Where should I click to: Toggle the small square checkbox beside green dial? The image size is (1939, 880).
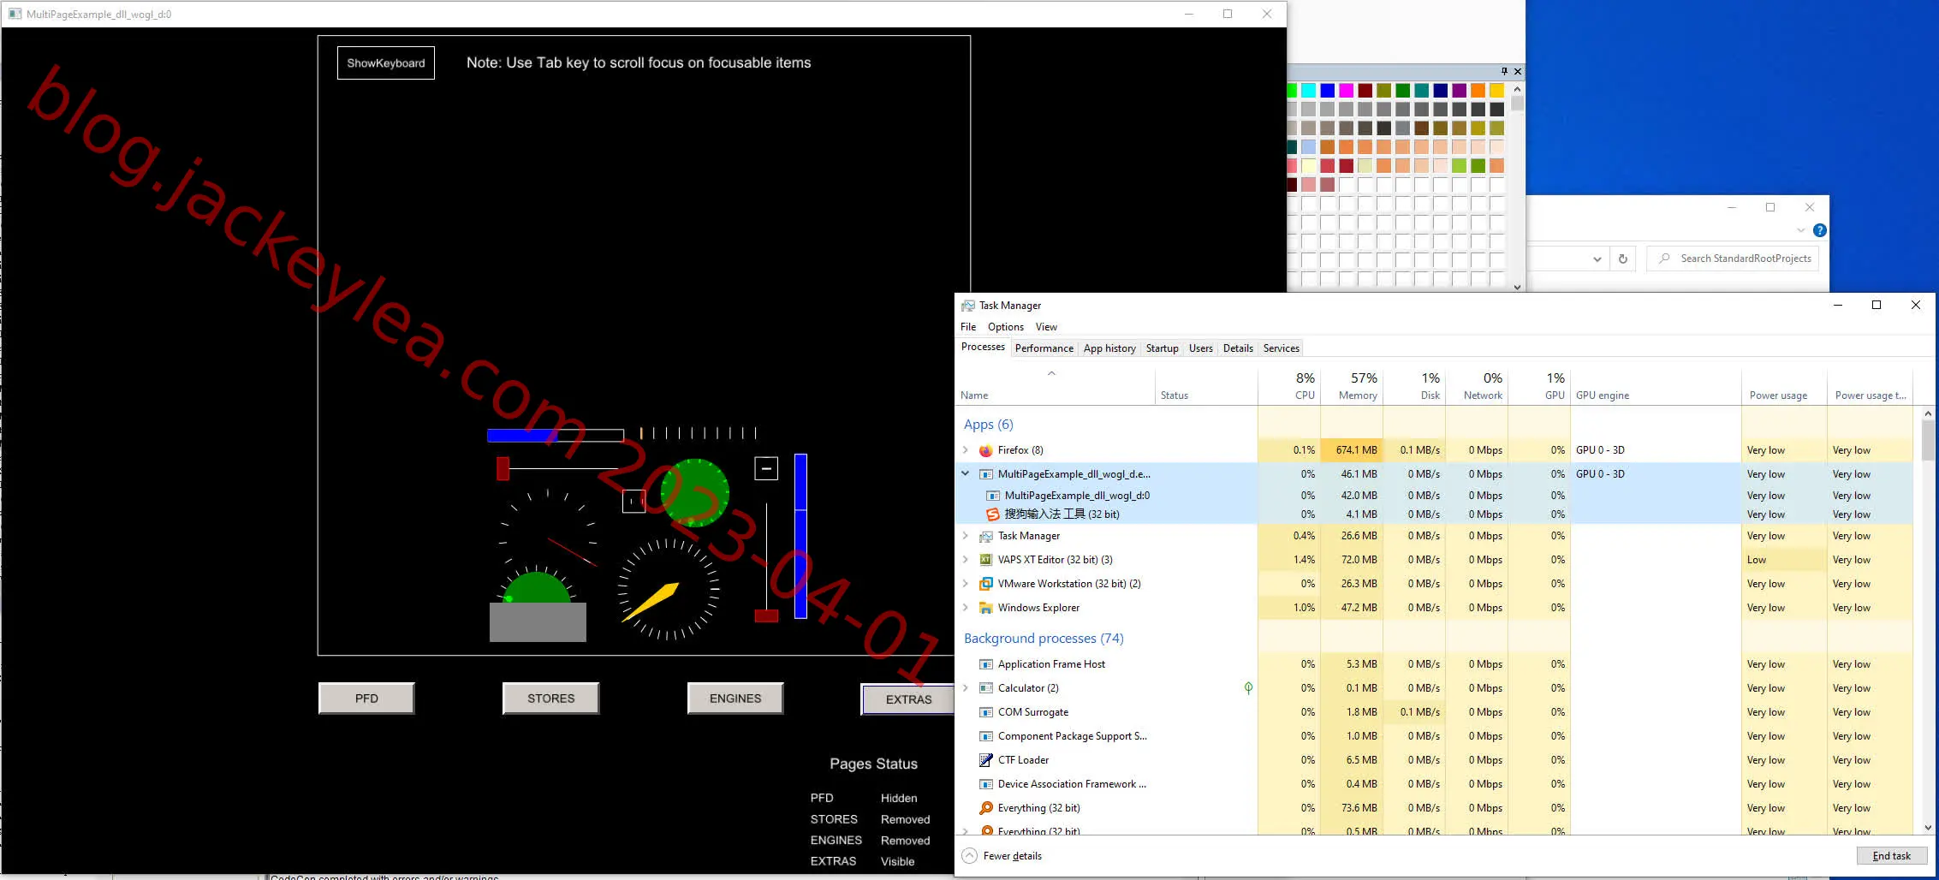[633, 502]
